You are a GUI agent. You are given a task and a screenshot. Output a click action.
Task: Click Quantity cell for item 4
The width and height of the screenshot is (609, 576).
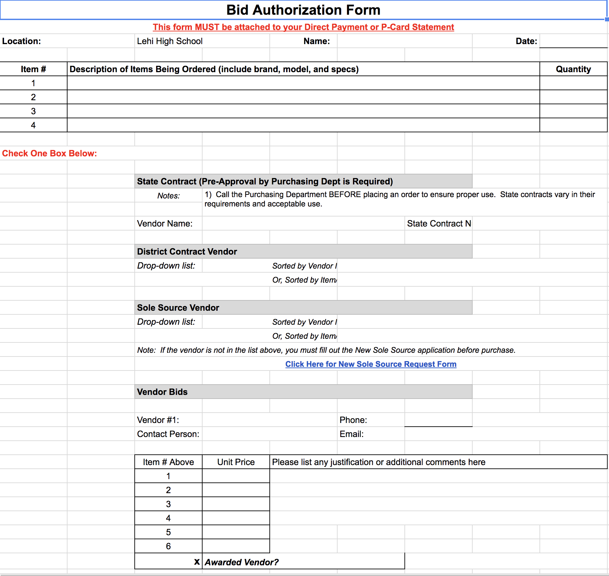pos(573,125)
